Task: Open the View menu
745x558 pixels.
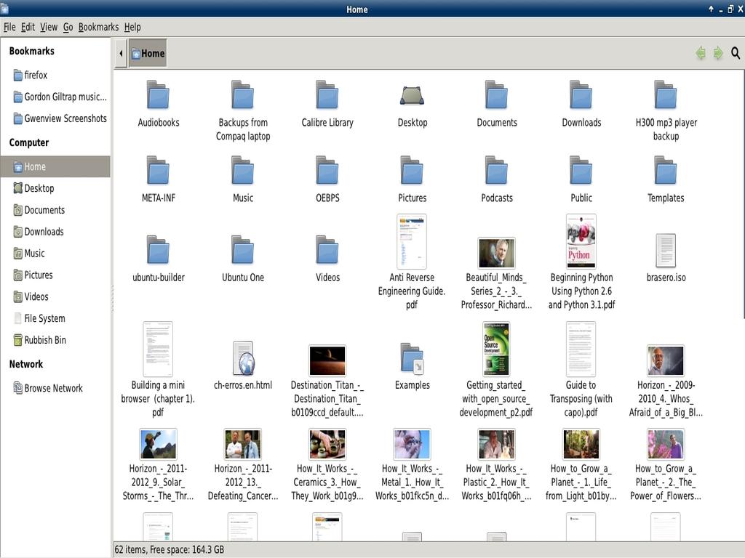Action: [x=49, y=27]
